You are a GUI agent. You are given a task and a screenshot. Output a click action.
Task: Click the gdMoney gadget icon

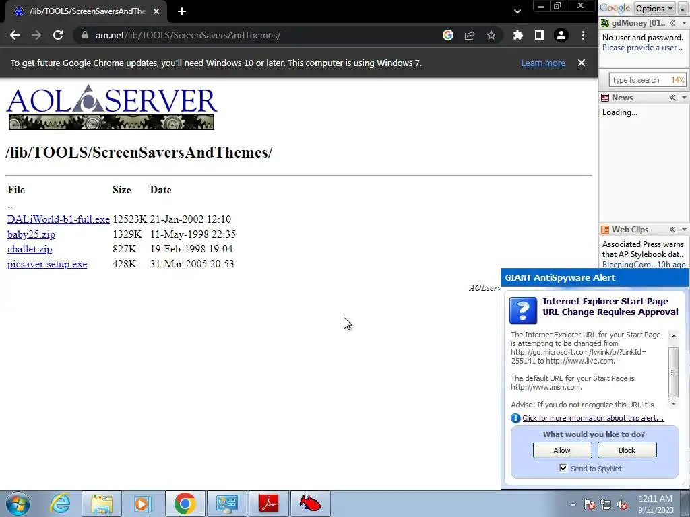[x=605, y=23]
